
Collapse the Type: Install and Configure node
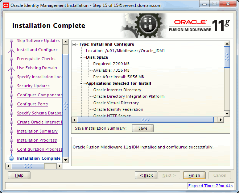[74, 44]
